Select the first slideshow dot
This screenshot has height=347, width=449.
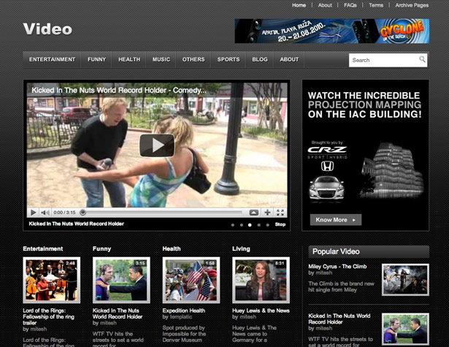(232, 225)
